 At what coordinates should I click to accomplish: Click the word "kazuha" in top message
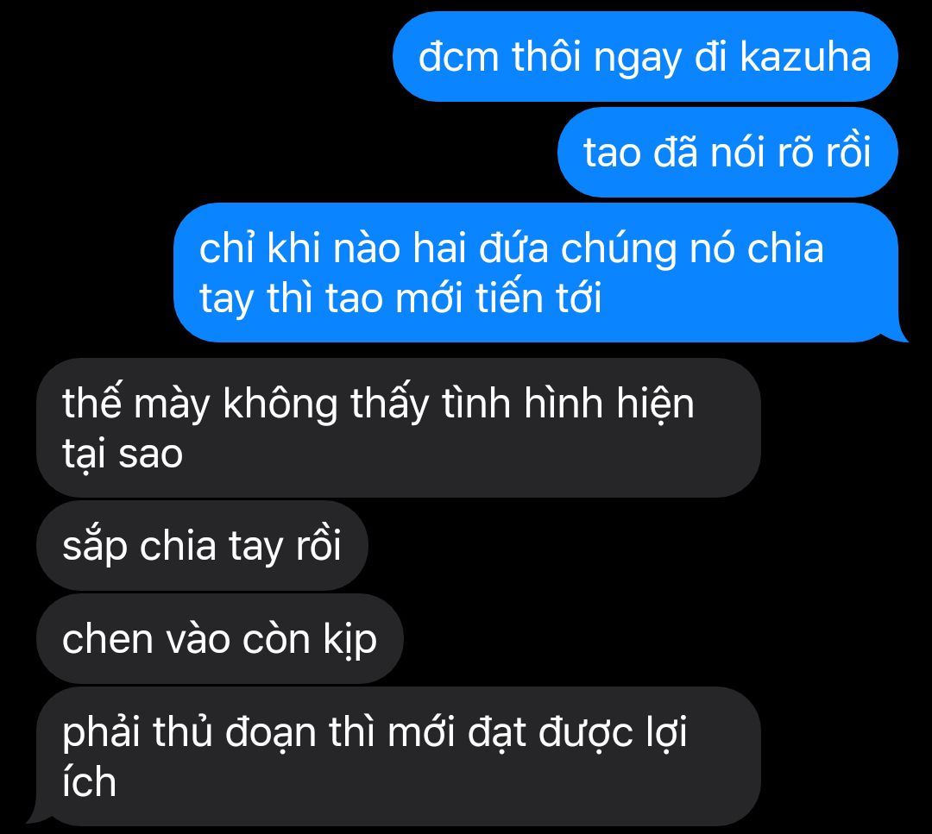click(x=805, y=56)
